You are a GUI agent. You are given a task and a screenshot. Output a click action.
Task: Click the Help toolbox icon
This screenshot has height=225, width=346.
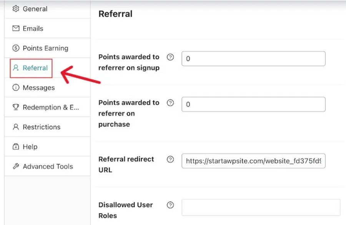[15, 147]
